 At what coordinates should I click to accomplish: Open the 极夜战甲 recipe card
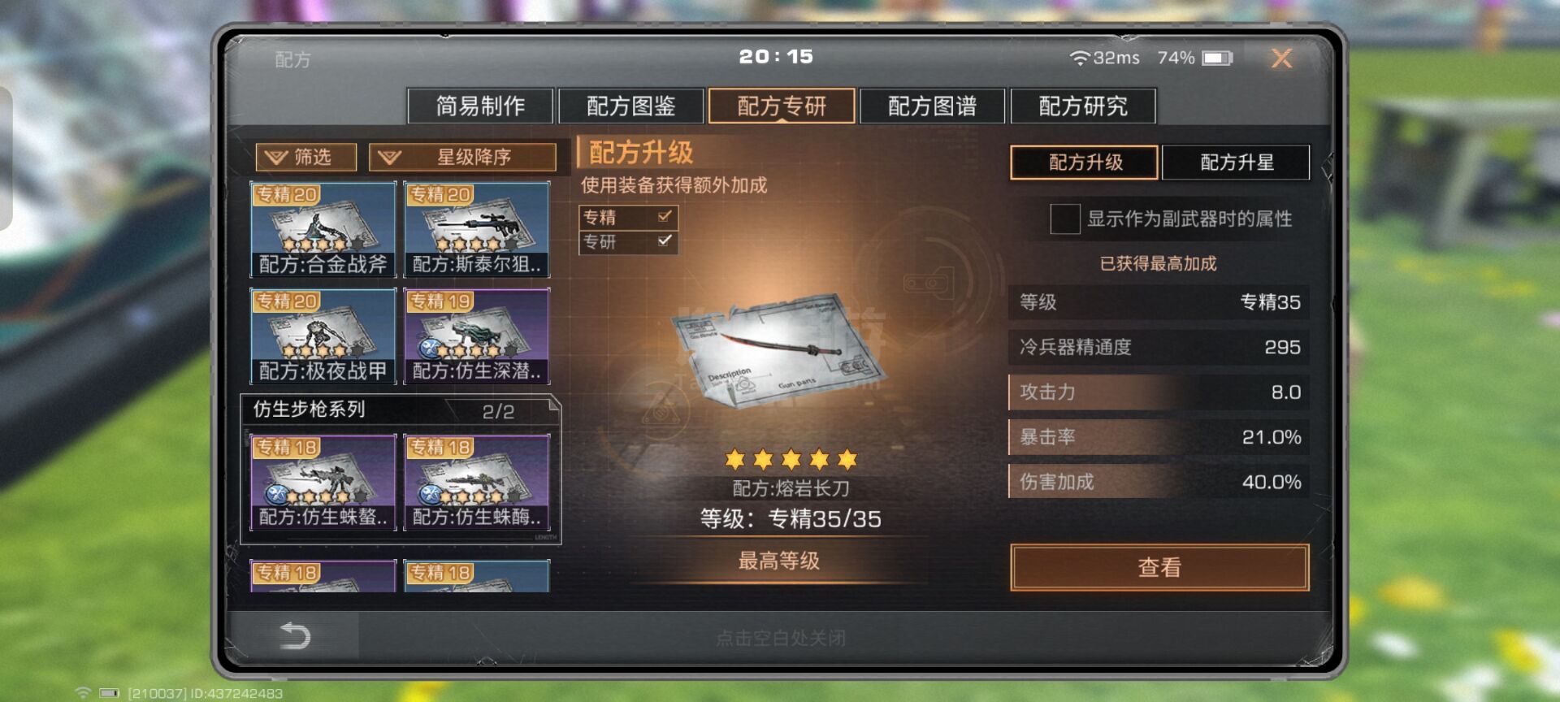point(323,336)
